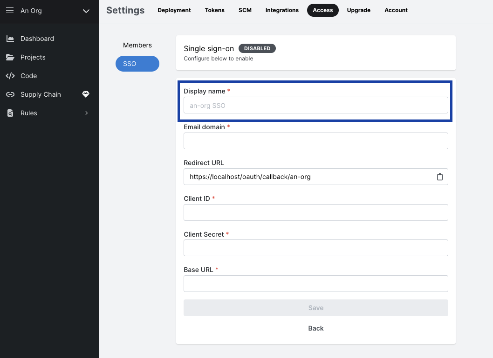
Task: Expand the Rules submenu chevron
Action: [86, 113]
